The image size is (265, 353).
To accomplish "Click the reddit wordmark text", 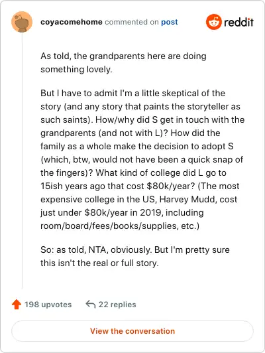I will [238, 22].
